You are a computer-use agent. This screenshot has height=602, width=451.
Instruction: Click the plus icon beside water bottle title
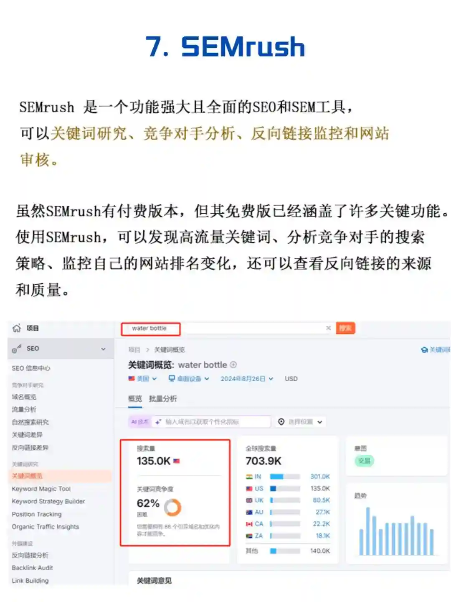233,365
